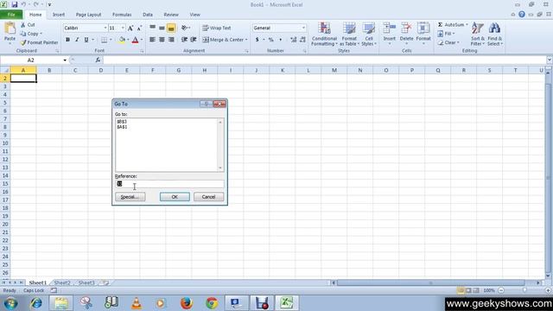The width and height of the screenshot is (553, 311).
Task: Open the font size 11 dropdown
Action: [123, 28]
